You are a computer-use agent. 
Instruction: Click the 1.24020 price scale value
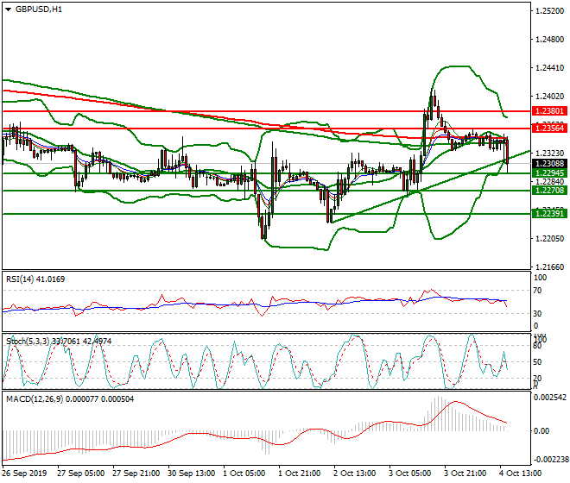click(x=550, y=97)
